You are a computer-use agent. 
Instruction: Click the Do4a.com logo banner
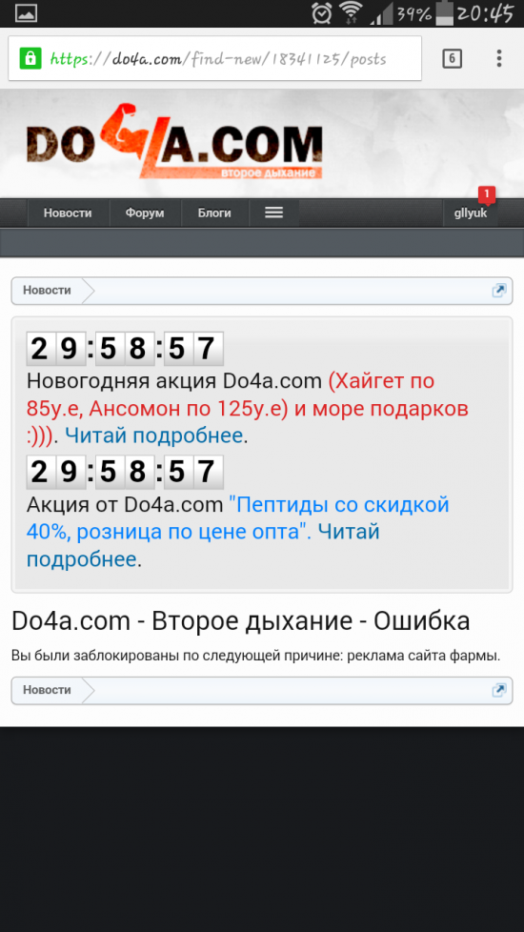coord(174,143)
